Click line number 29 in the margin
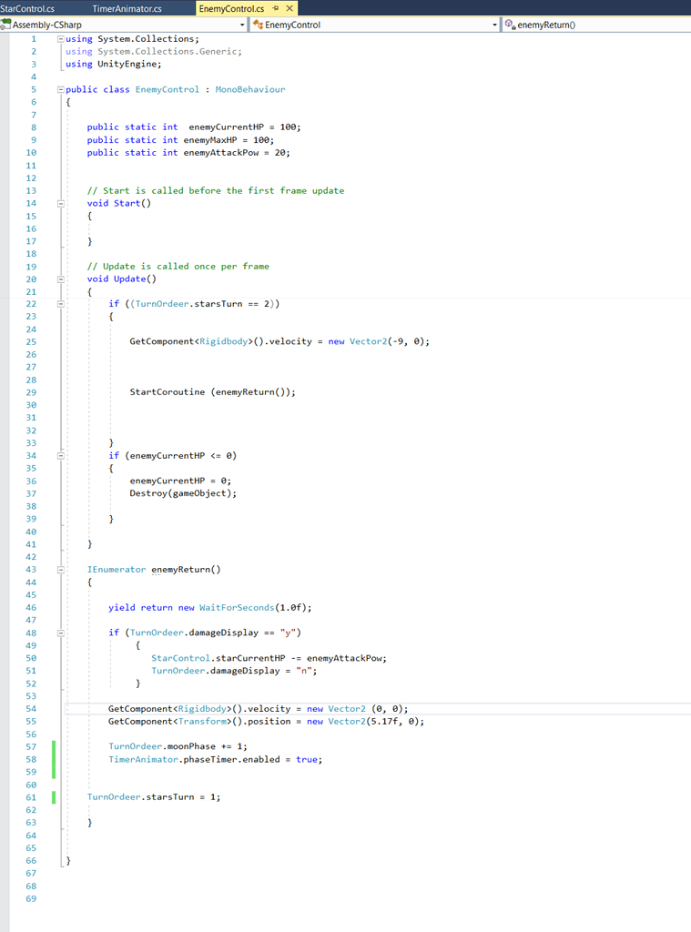The image size is (691, 932). 31,392
